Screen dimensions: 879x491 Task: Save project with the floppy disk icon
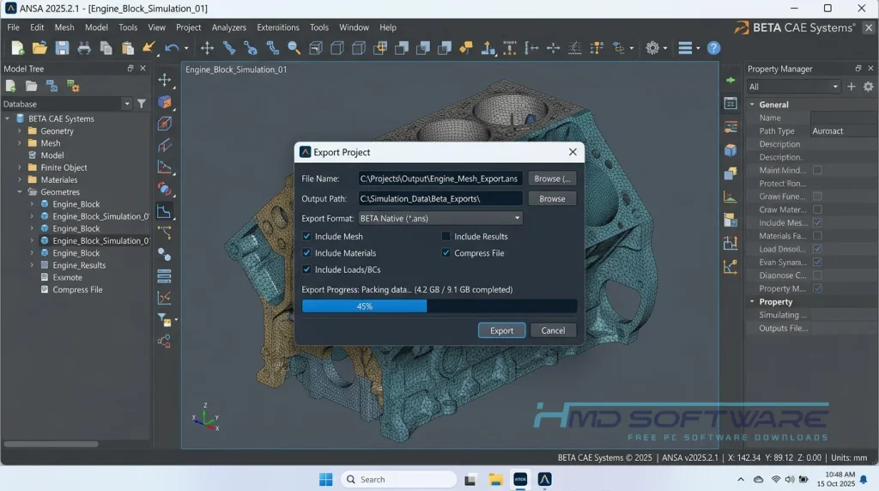62,48
